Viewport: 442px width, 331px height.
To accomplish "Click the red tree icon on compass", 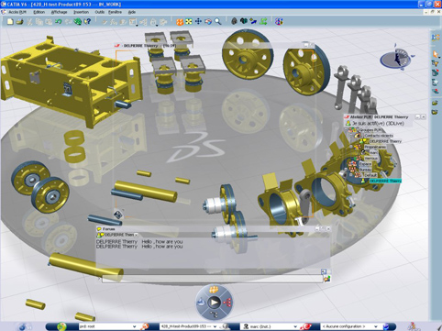I will 227,303.
